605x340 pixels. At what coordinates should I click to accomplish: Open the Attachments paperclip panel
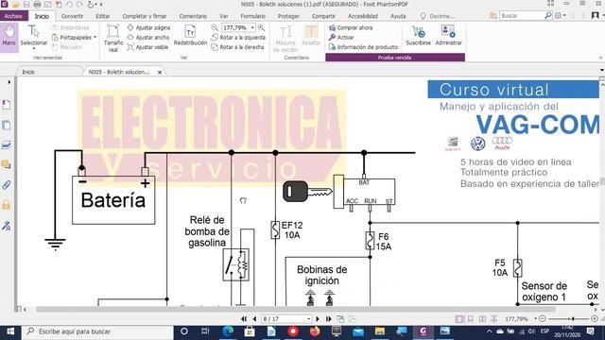[x=7, y=185]
